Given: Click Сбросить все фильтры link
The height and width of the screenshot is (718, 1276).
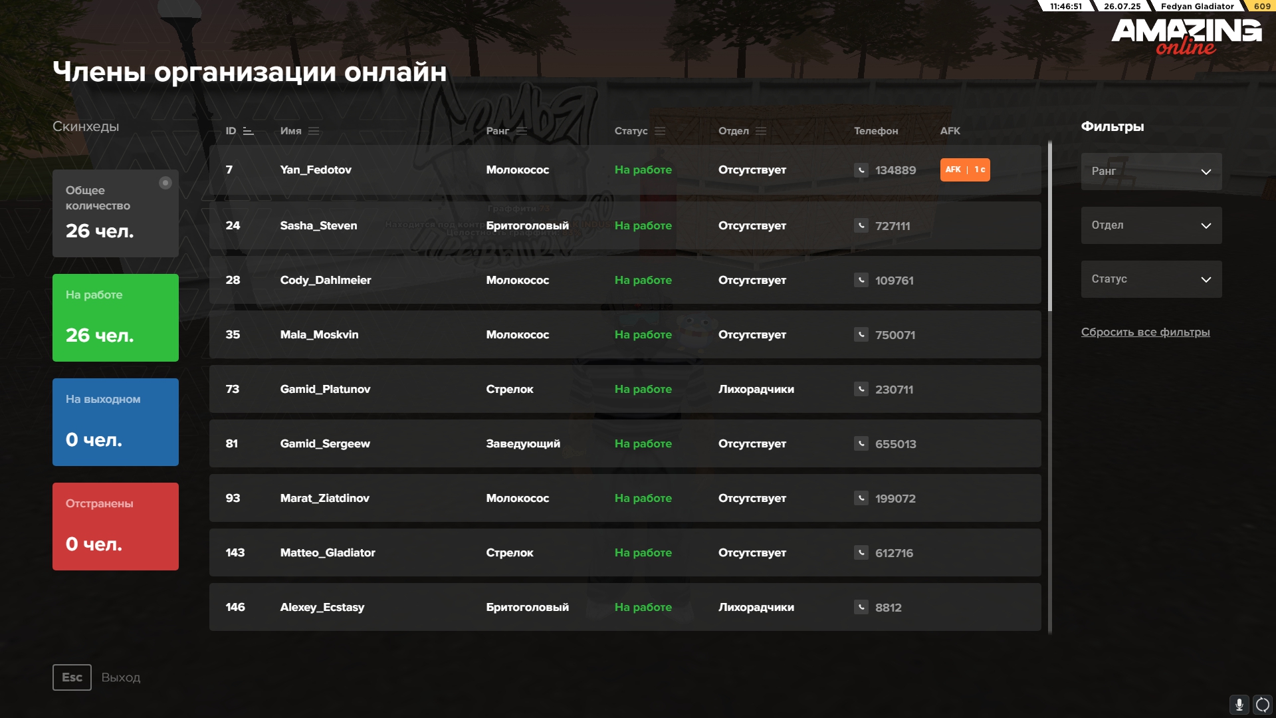Looking at the screenshot, I should pyautogui.click(x=1145, y=332).
